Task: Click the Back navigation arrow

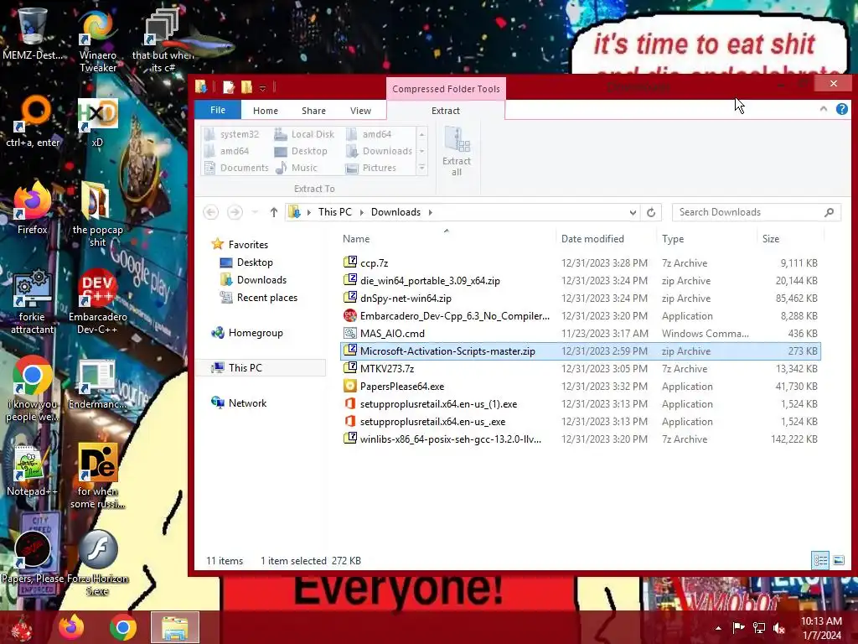Action: point(210,212)
